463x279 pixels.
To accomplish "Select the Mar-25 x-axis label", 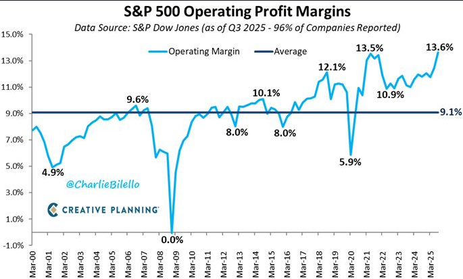I will (431, 264).
